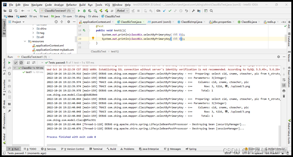Expand the util folder in tree
The height and width of the screenshot is (157, 293).
click(33, 37)
